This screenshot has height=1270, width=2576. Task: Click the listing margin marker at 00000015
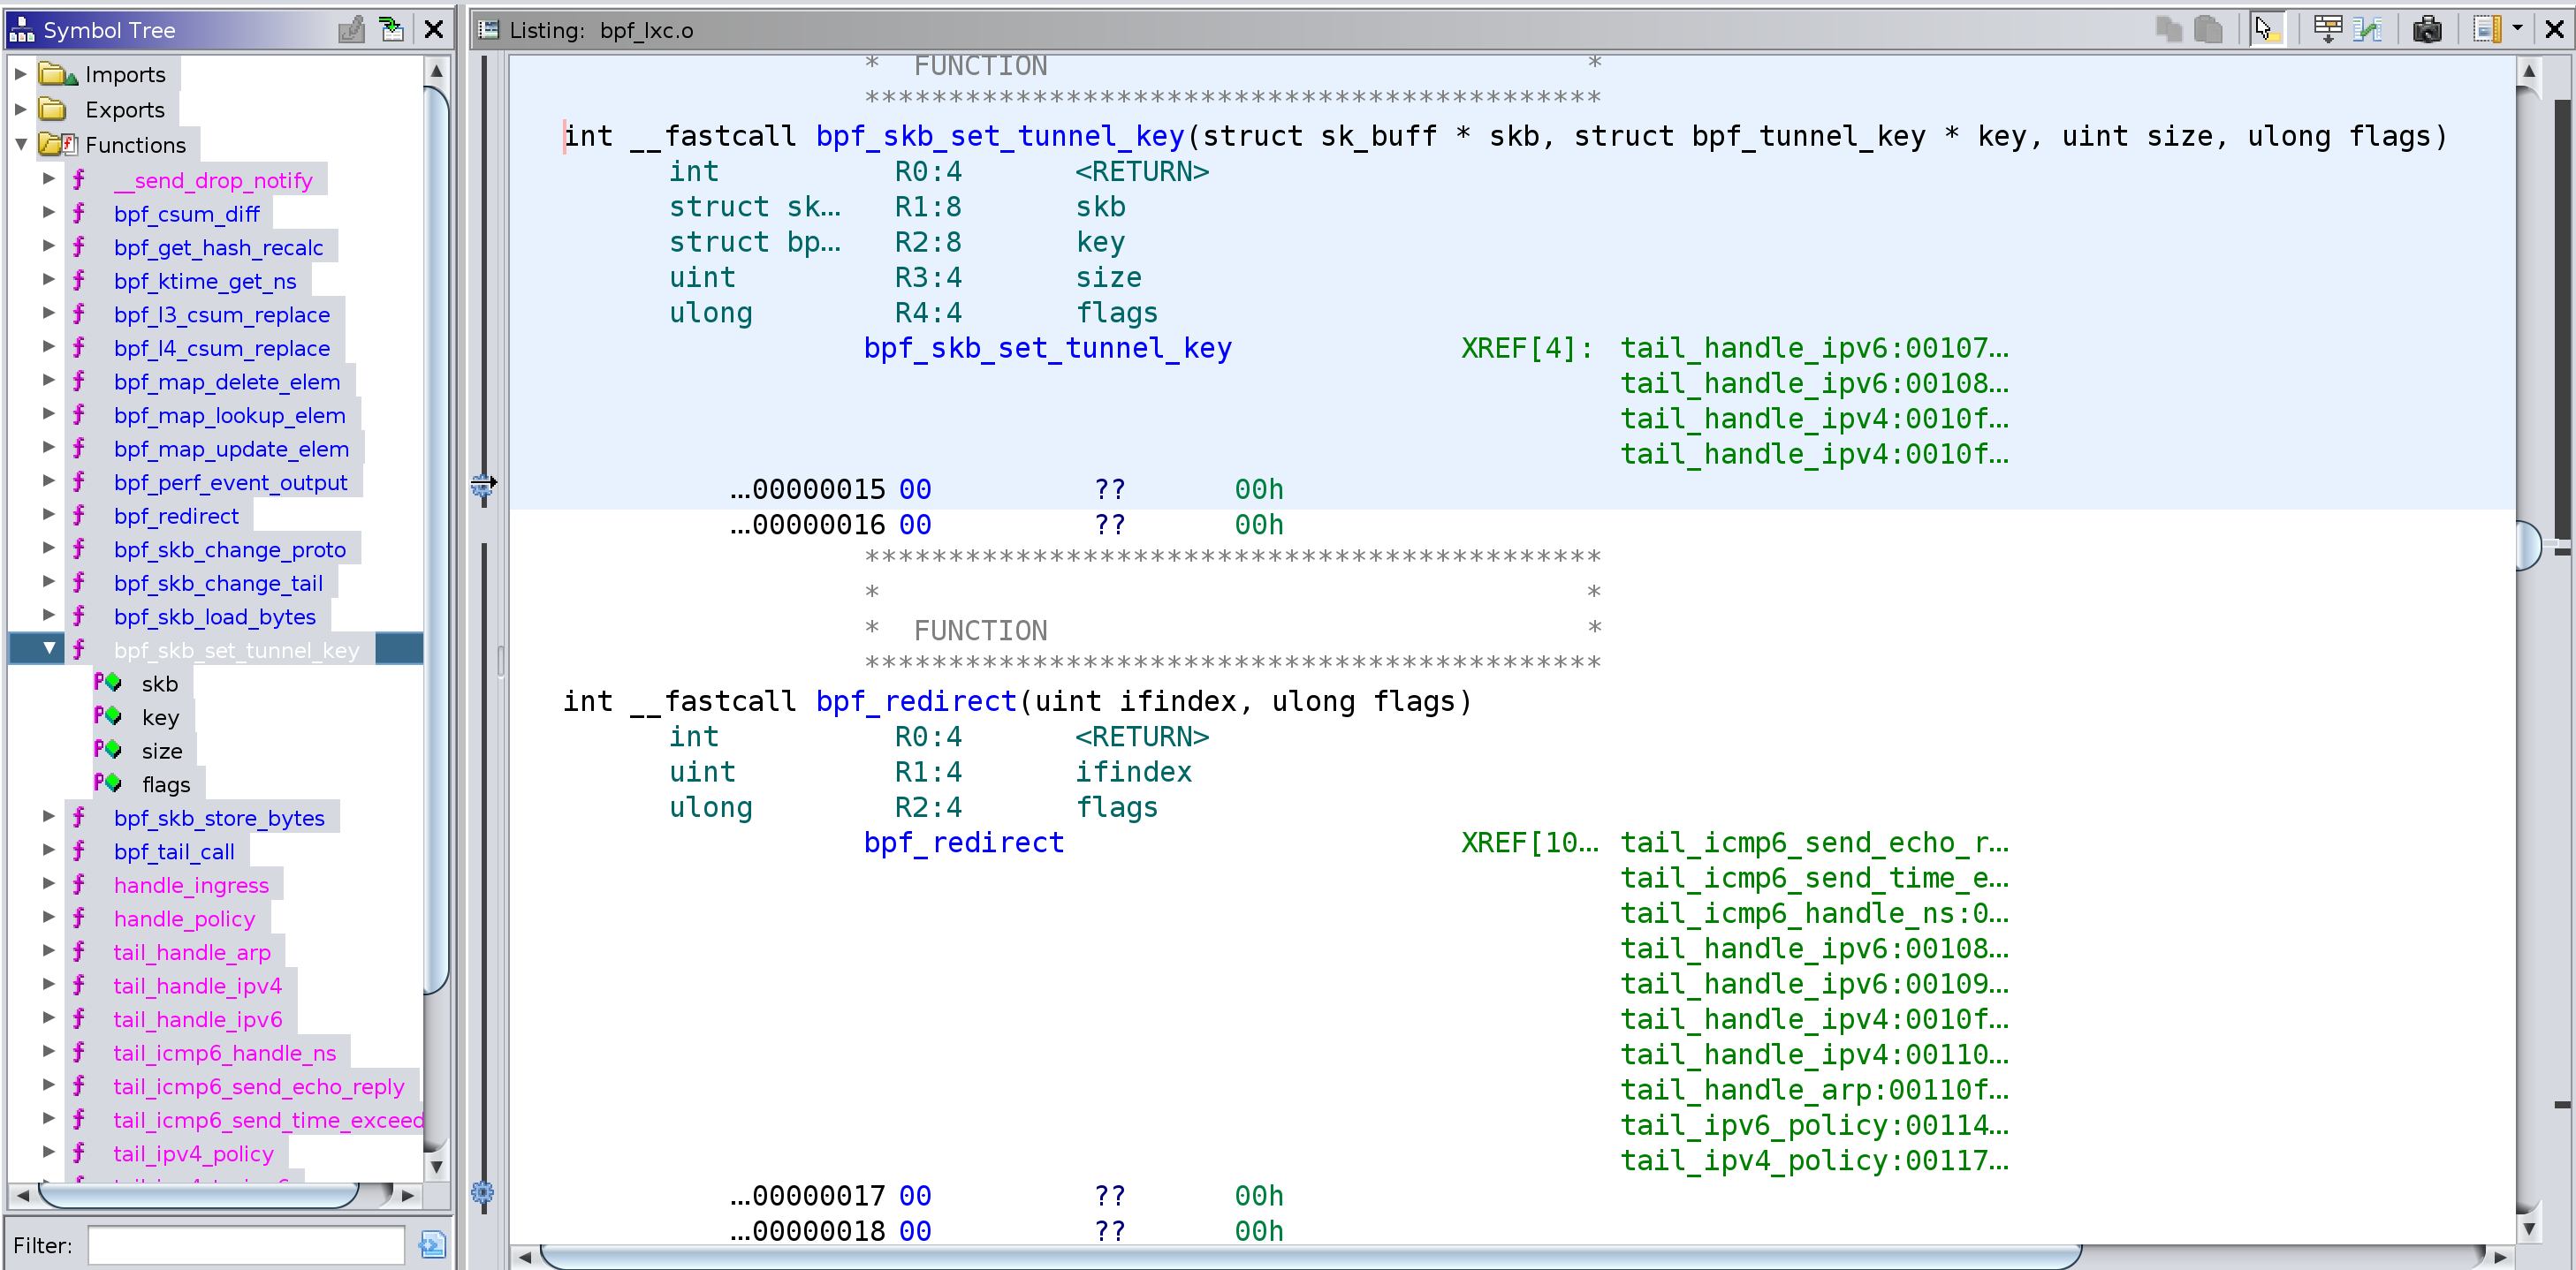(x=483, y=487)
